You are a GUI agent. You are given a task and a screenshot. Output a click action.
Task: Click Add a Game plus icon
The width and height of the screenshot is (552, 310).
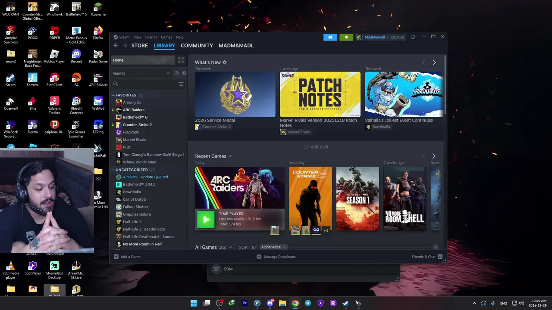116,257
